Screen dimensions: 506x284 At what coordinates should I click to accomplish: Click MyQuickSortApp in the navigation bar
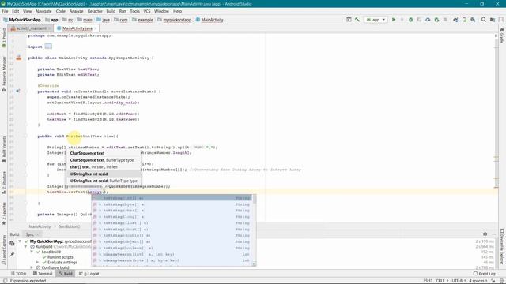pos(22,20)
